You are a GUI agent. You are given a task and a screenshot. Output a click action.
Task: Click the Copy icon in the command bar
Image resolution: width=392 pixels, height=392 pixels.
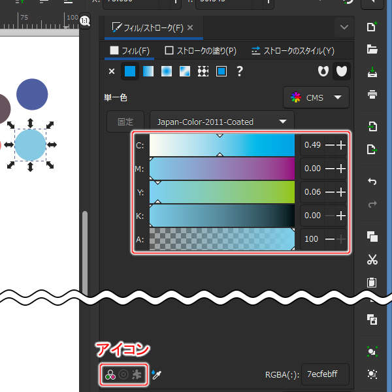[x=372, y=237]
